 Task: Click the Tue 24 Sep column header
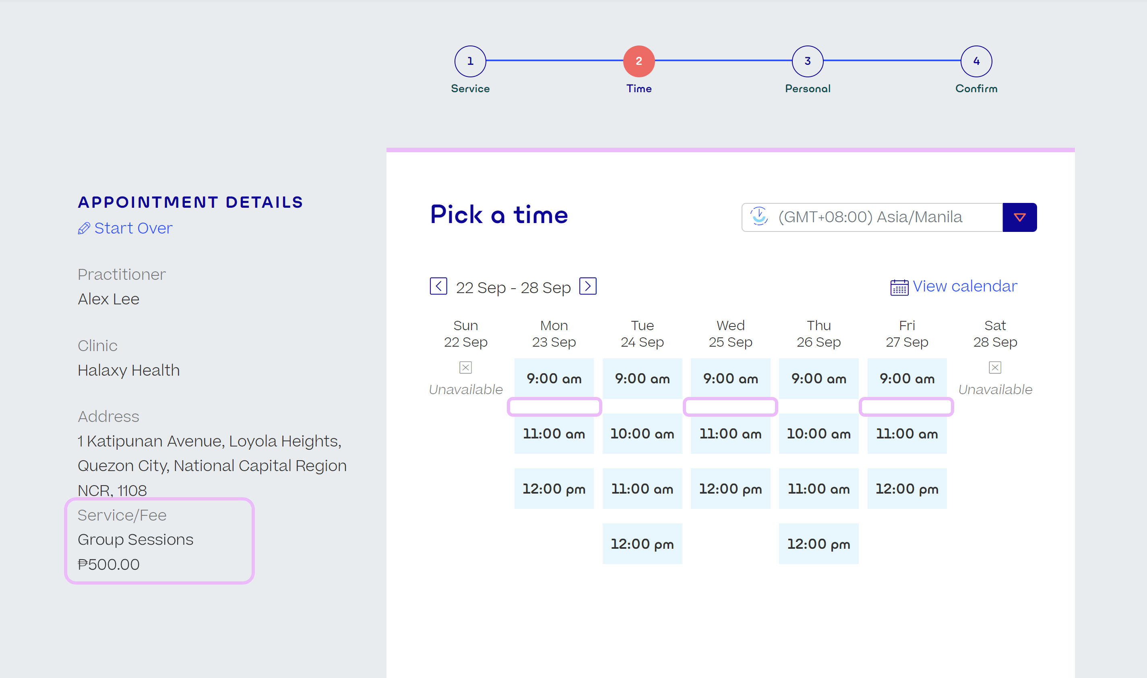pos(642,333)
